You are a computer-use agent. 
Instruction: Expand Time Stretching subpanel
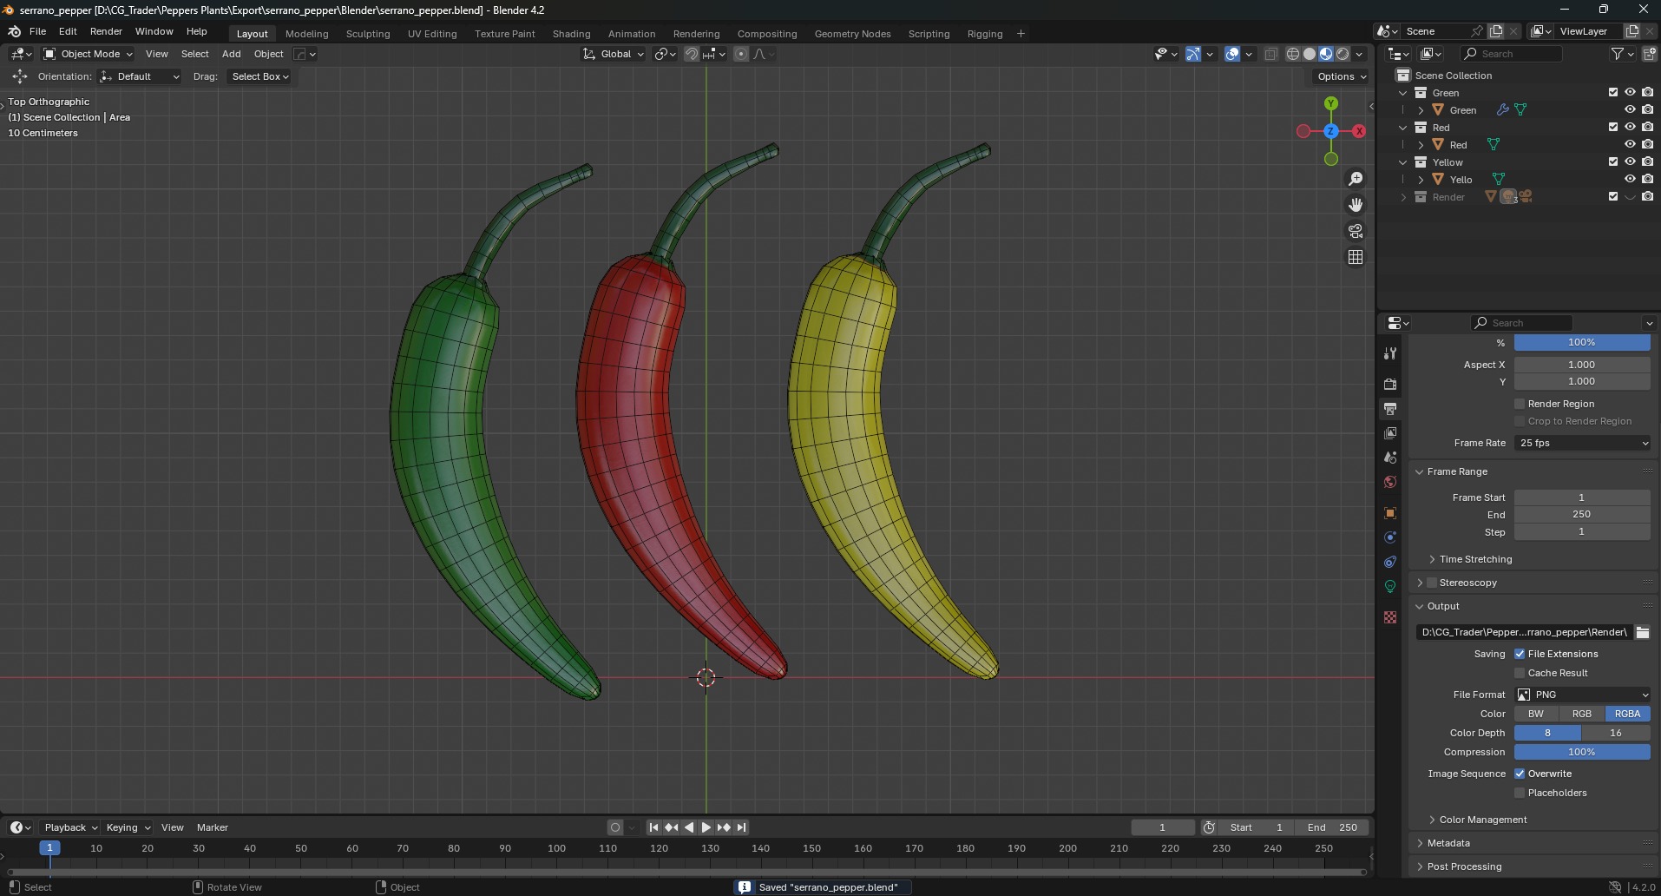pyautogui.click(x=1475, y=559)
